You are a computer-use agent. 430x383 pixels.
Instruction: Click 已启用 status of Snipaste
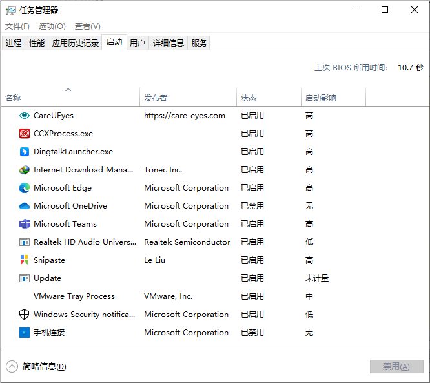(x=252, y=260)
